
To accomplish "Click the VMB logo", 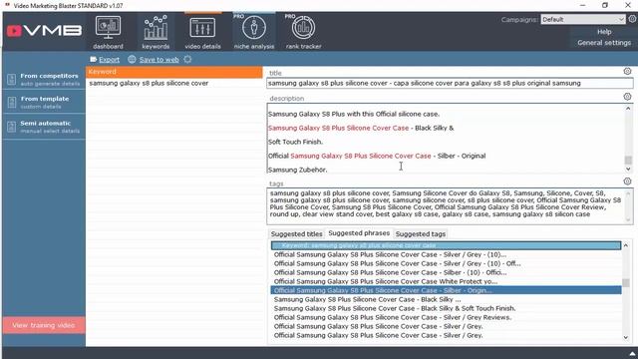I will click(44, 31).
